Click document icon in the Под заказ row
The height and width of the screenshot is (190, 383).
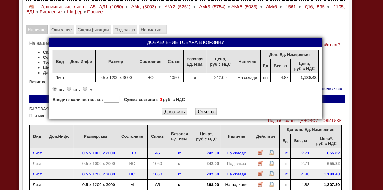(271, 163)
